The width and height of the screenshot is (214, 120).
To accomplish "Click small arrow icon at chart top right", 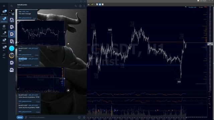I will tap(186, 7).
